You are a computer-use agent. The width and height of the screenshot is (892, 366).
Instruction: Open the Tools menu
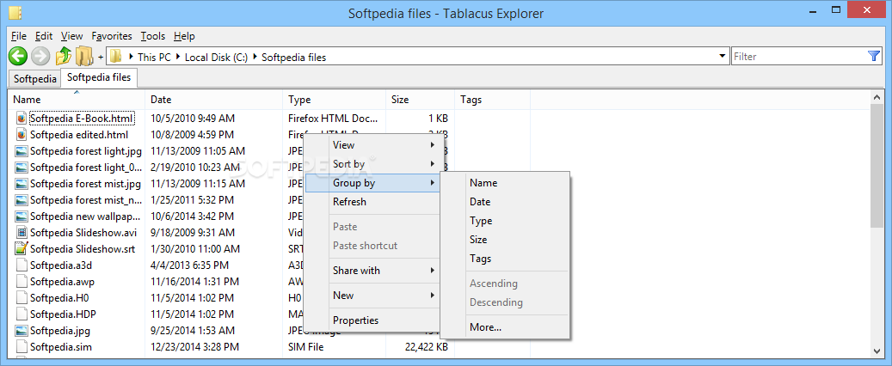click(153, 36)
